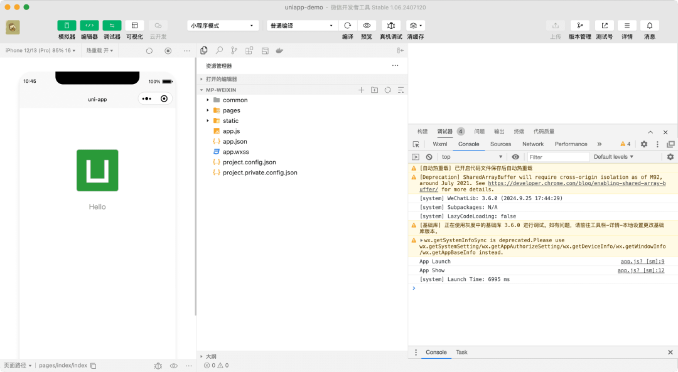
Task: Clear the console with the ban icon
Action: coord(429,157)
